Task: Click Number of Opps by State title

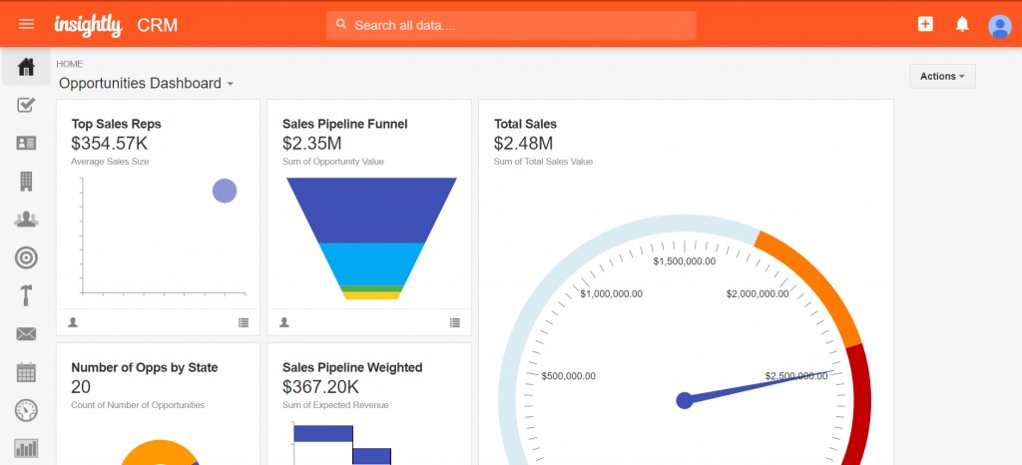Action: point(145,367)
